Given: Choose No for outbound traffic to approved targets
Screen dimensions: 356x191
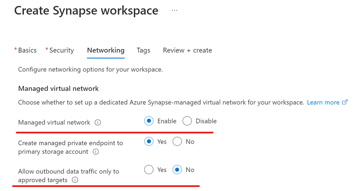Looking at the screenshot, I should (177, 170).
